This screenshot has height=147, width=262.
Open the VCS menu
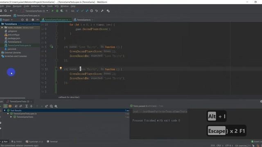tap(56, 6)
